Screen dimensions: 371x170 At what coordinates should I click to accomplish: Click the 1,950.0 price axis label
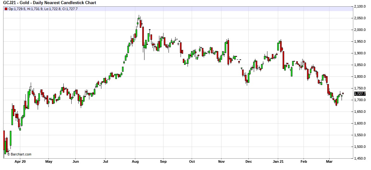click(x=360, y=42)
